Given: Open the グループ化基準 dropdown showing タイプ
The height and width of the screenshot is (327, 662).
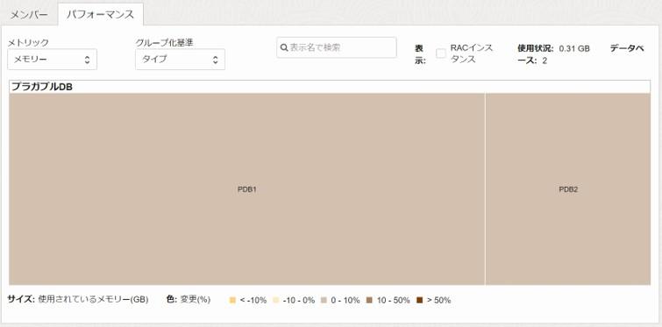Looking at the screenshot, I should point(181,60).
